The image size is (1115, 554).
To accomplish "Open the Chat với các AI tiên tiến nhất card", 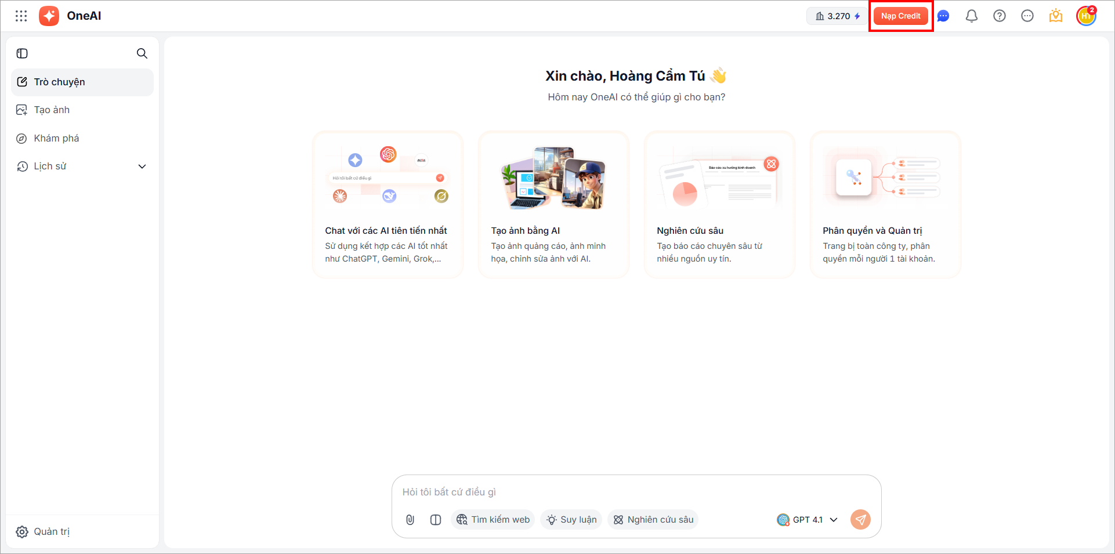I will pos(388,204).
